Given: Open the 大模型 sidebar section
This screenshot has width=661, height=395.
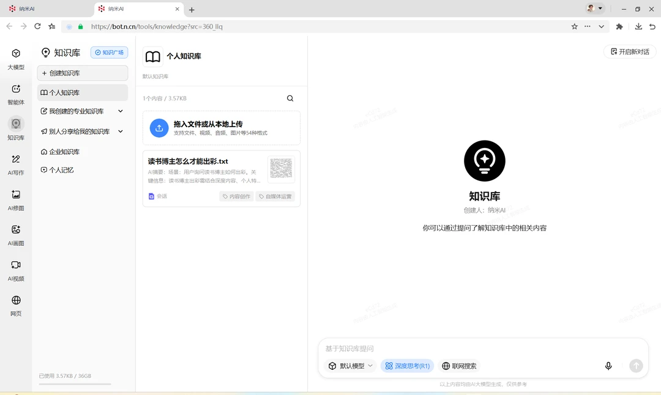Looking at the screenshot, I should 16,59.
